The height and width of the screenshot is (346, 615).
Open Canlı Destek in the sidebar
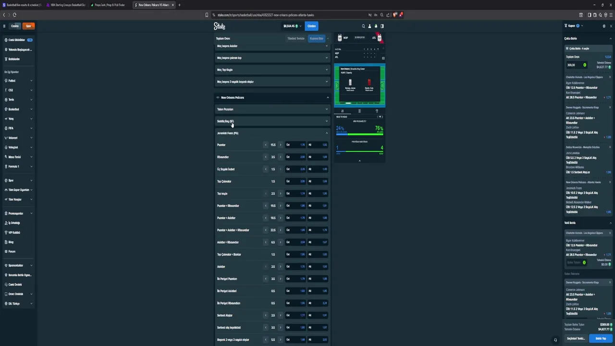pos(18,284)
